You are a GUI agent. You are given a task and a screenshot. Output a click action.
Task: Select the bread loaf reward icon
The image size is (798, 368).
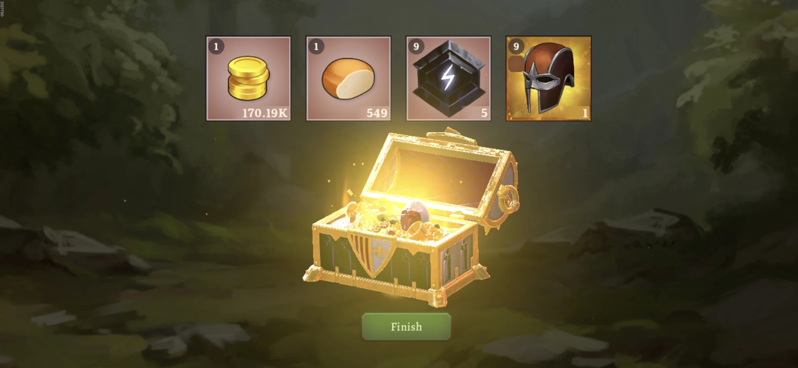pyautogui.click(x=348, y=79)
